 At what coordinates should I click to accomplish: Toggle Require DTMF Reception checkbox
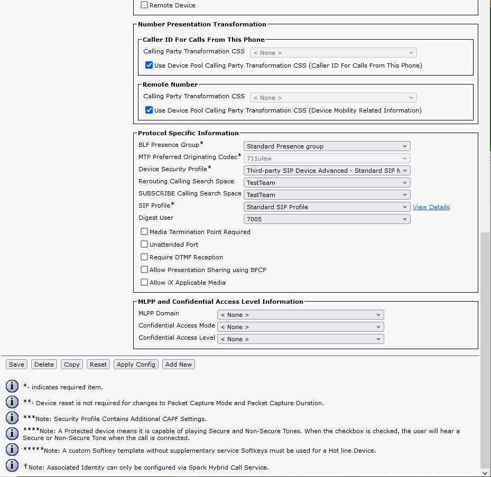pos(144,257)
